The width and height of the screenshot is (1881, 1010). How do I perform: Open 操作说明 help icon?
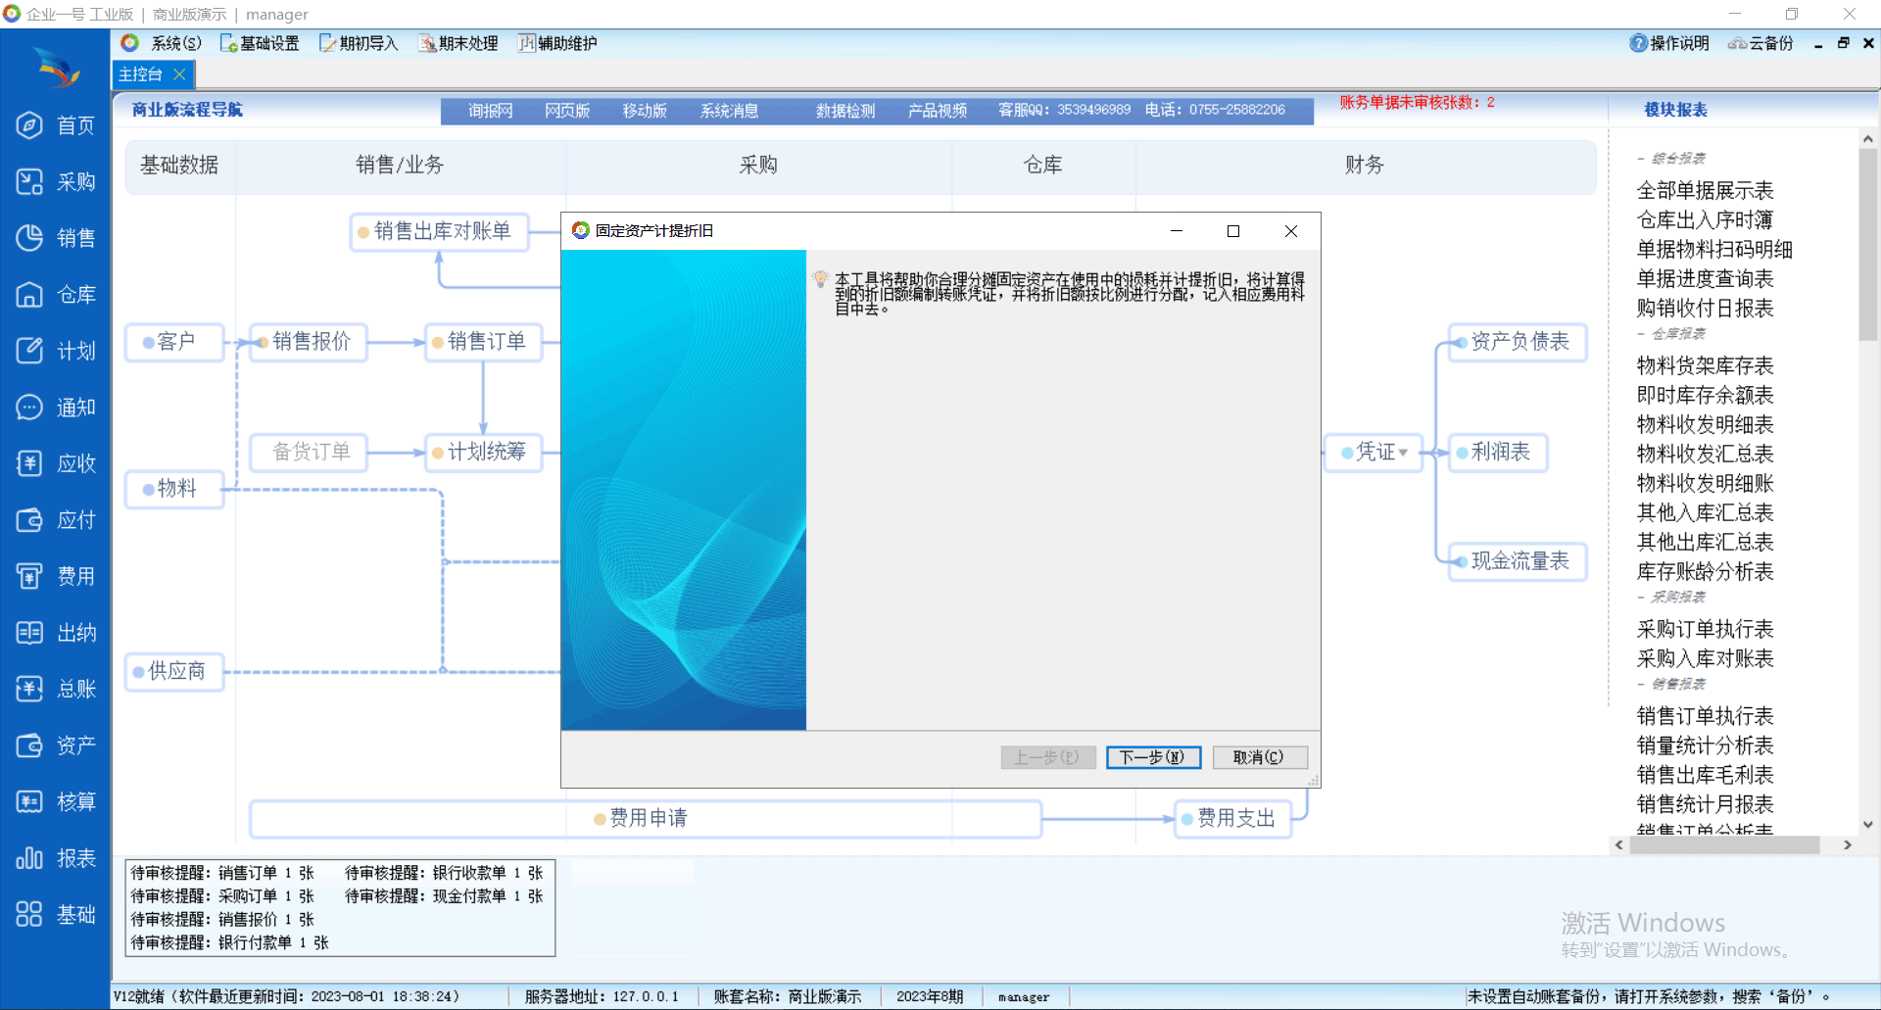click(1638, 43)
